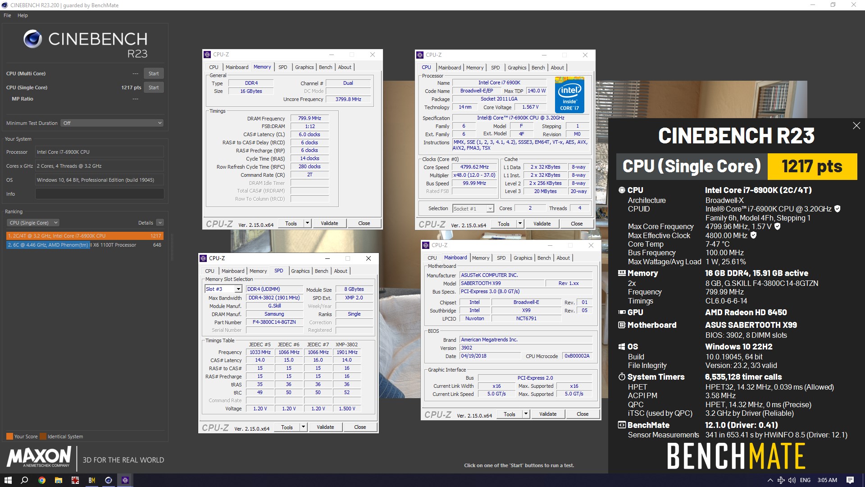Screen dimensions: 865x487
Task: Switch to the SPD tab in the Memory window
Action: pyautogui.click(x=283, y=67)
